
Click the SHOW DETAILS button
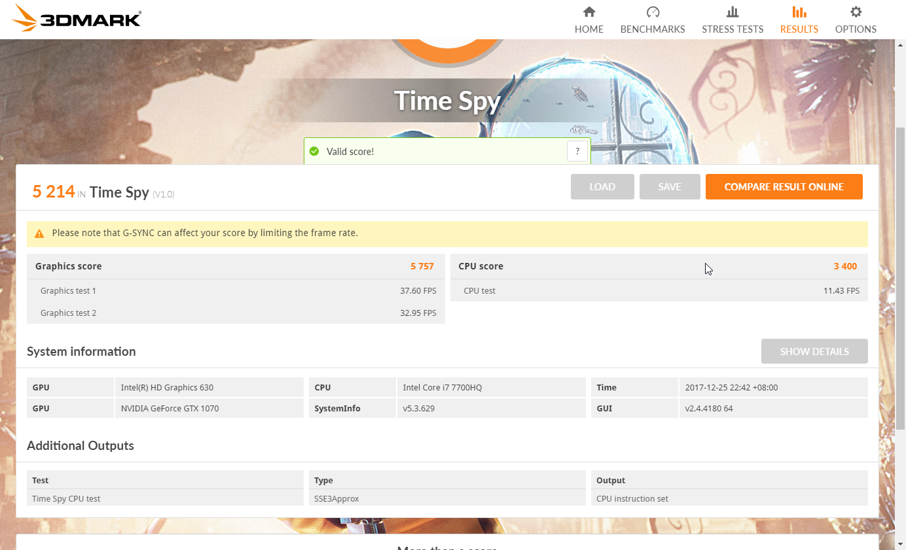(x=814, y=351)
